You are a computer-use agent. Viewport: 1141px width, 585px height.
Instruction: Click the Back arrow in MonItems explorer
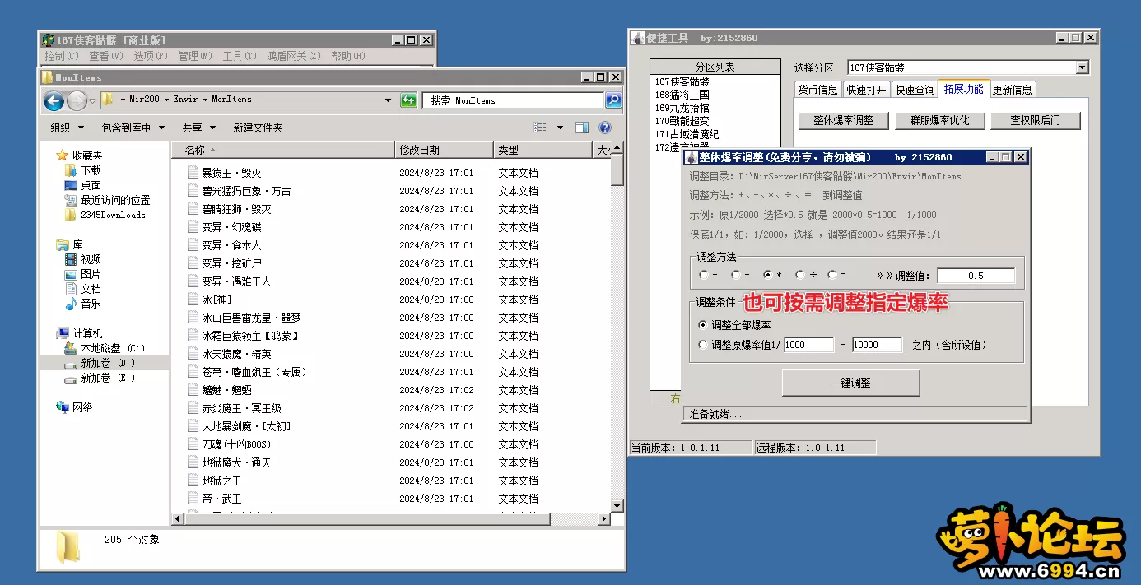[54, 101]
